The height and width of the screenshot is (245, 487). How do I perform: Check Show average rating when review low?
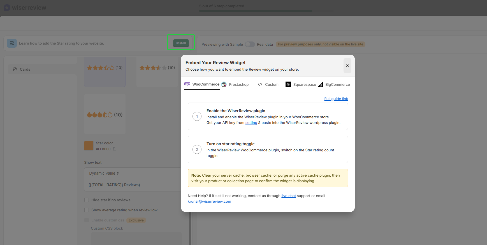pos(87,210)
